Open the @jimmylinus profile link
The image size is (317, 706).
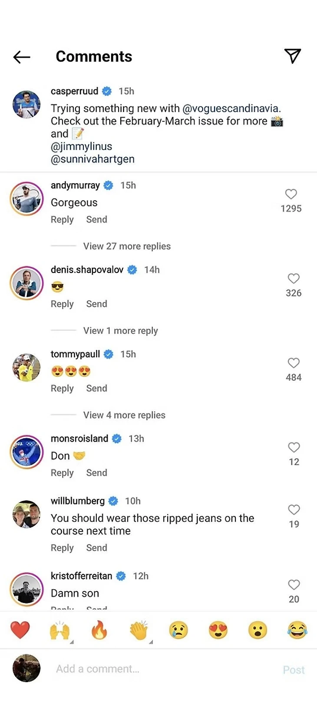[x=82, y=147]
